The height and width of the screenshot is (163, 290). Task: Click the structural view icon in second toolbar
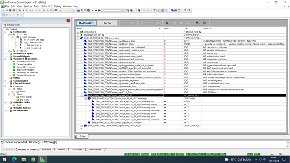[x=3, y=15]
